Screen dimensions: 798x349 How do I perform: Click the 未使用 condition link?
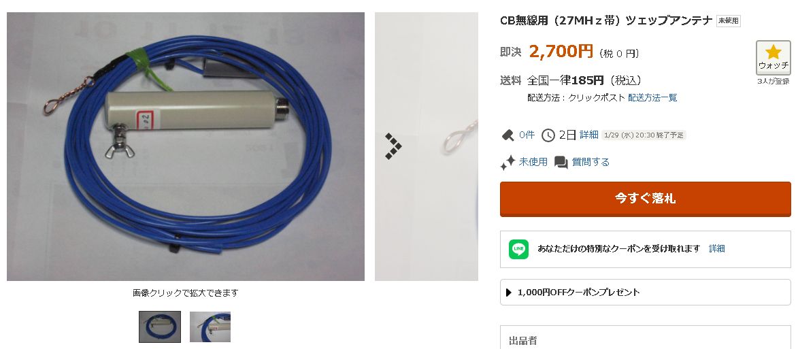point(533,162)
